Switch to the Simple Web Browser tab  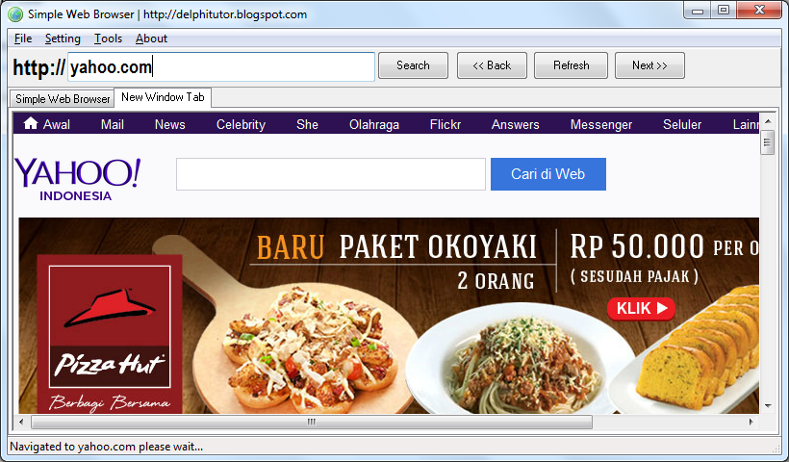pyautogui.click(x=63, y=98)
